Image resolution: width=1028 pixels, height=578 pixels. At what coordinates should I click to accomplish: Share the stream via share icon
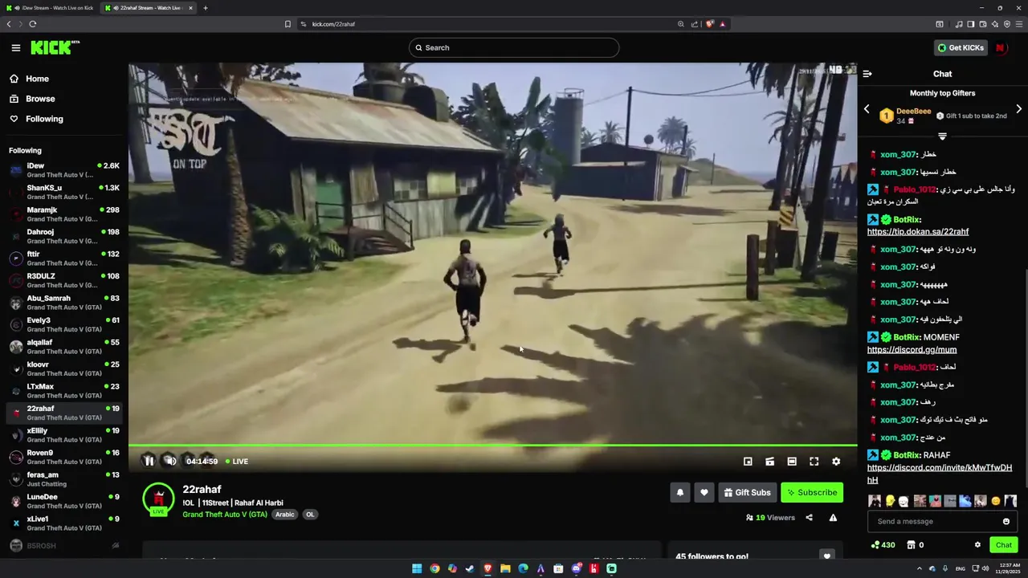809,518
